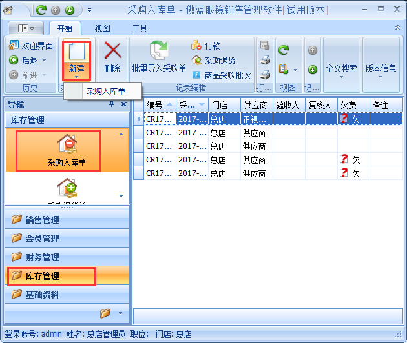407x343 pixels.
Task: Collapse the ribbon with the double chevron
Action: coord(397,27)
